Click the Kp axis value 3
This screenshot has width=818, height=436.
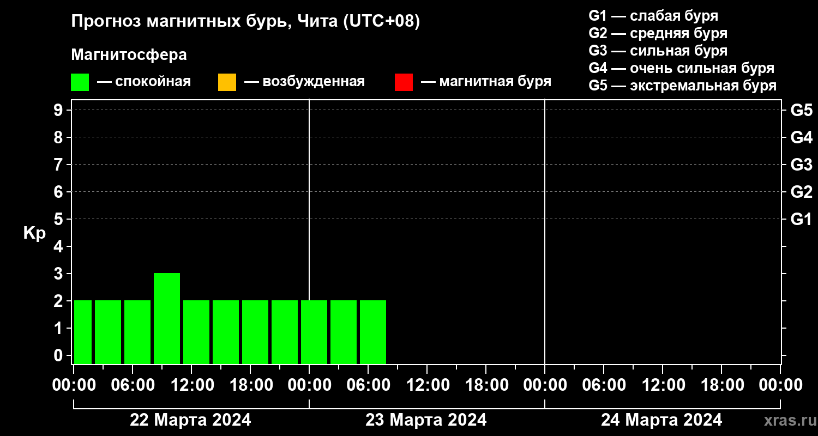[x=59, y=274]
